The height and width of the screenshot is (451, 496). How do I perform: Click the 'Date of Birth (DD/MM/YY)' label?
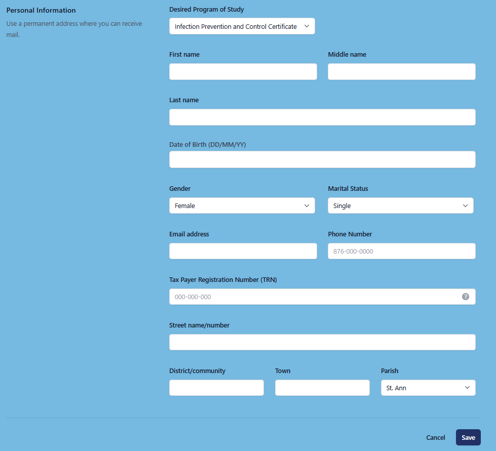(x=207, y=144)
